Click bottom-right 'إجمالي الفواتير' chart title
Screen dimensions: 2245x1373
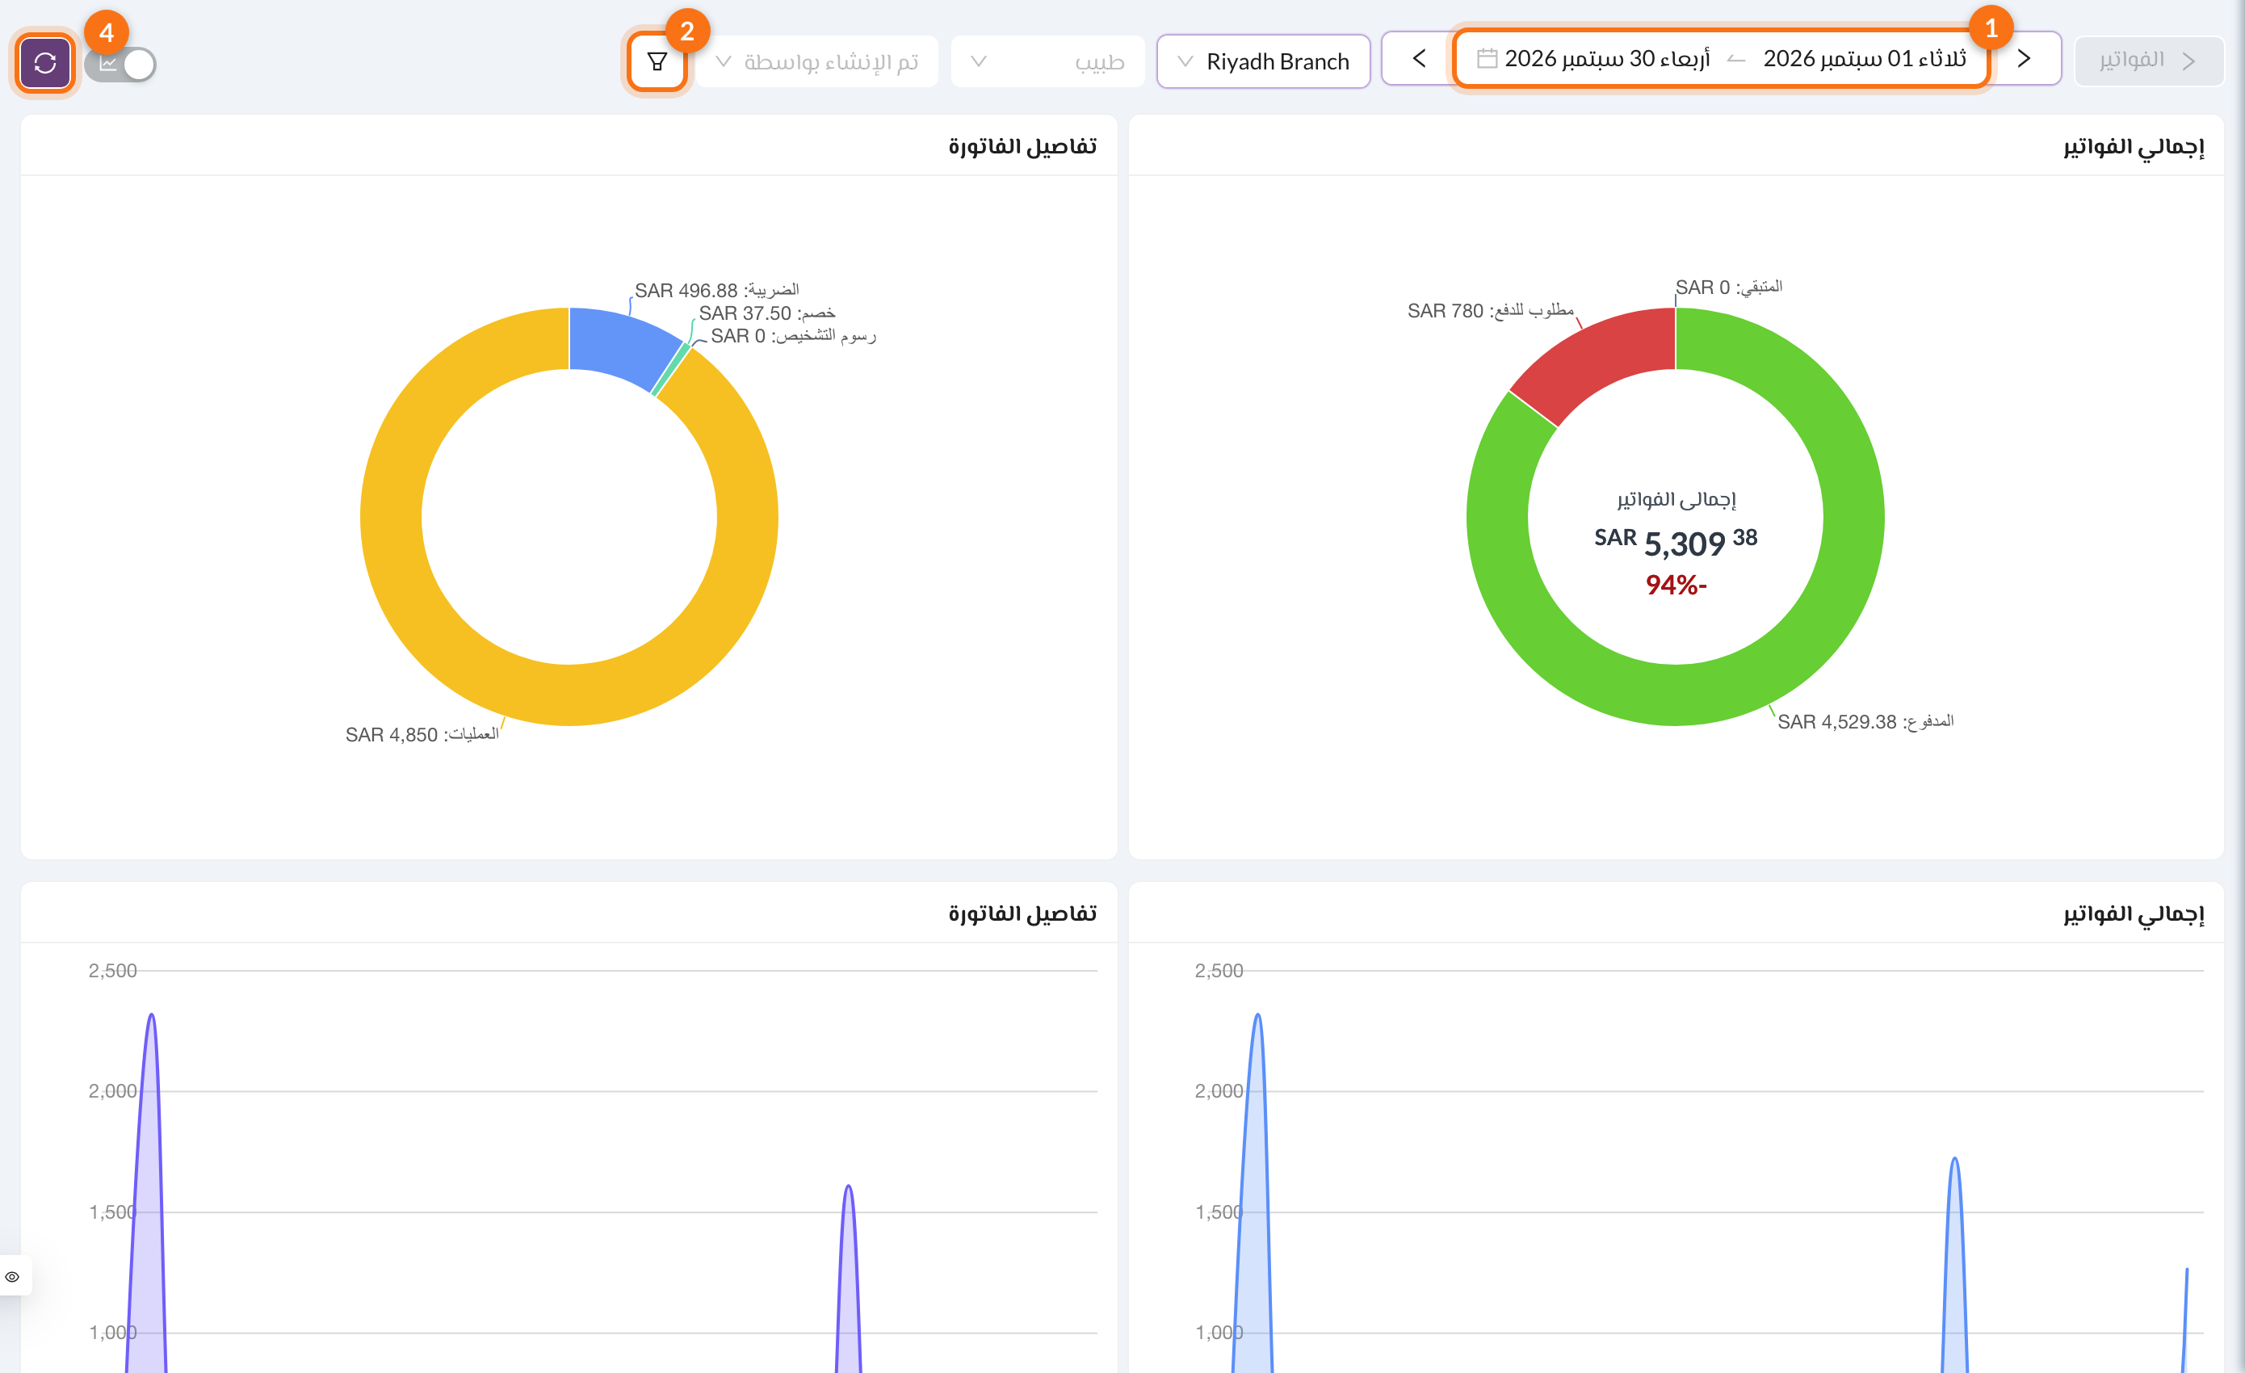pos(2134,913)
